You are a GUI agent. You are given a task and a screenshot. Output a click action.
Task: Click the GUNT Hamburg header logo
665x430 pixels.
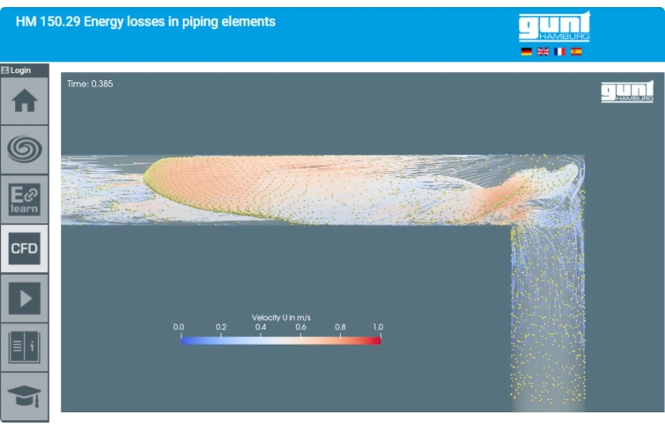tap(554, 26)
